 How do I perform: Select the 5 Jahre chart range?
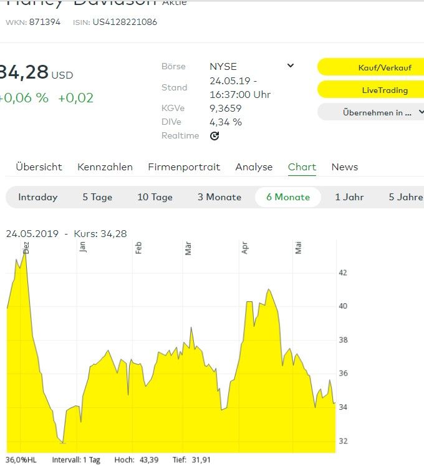coord(406,197)
